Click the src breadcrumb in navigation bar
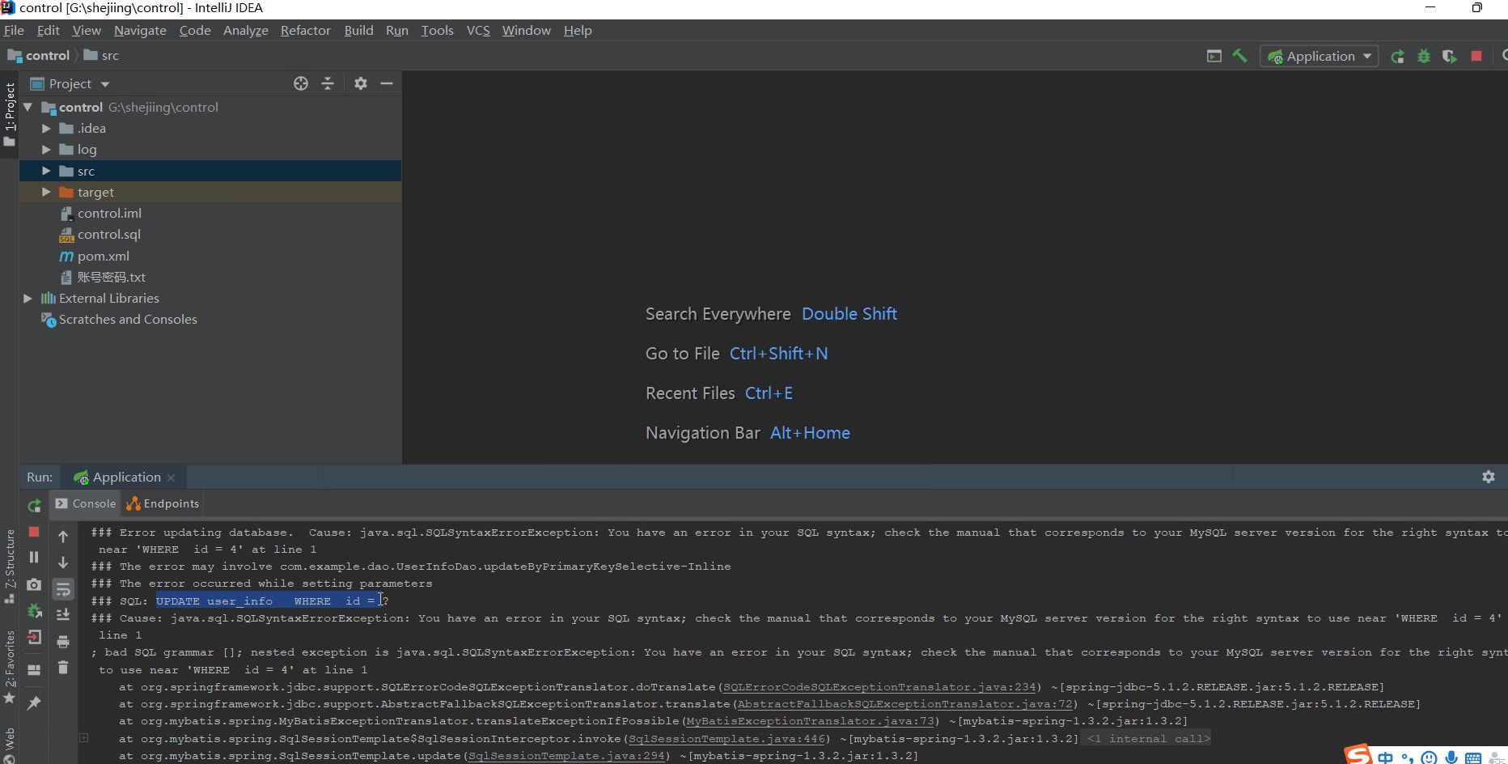 click(102, 55)
